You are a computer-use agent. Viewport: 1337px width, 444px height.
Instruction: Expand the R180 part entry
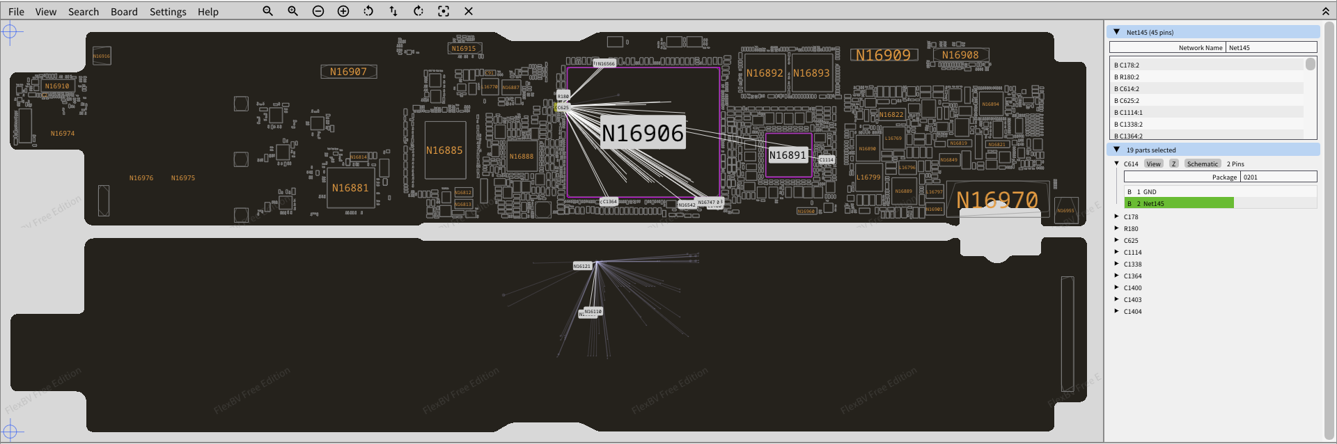[x=1117, y=228]
